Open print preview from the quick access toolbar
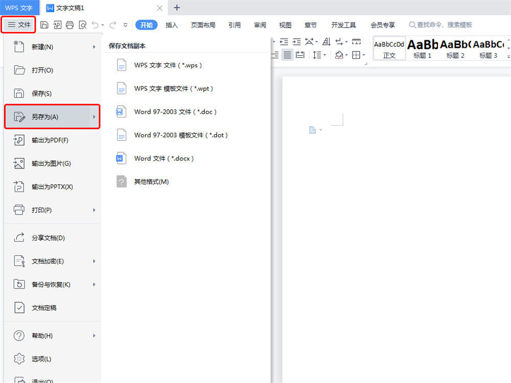 [x=82, y=25]
